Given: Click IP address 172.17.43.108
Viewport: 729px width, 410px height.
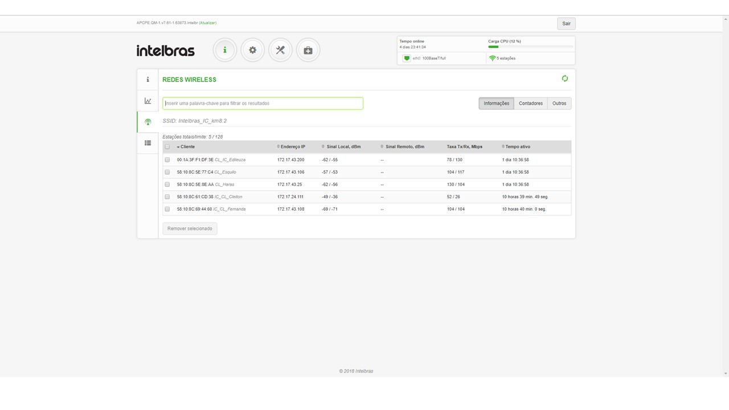Looking at the screenshot, I should (x=290, y=209).
